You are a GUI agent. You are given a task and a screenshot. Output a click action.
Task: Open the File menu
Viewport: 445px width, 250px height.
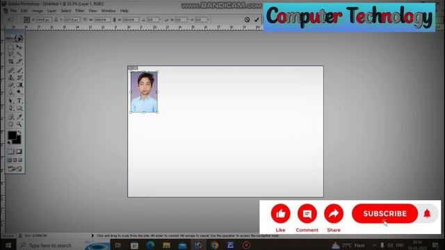pos(13,11)
